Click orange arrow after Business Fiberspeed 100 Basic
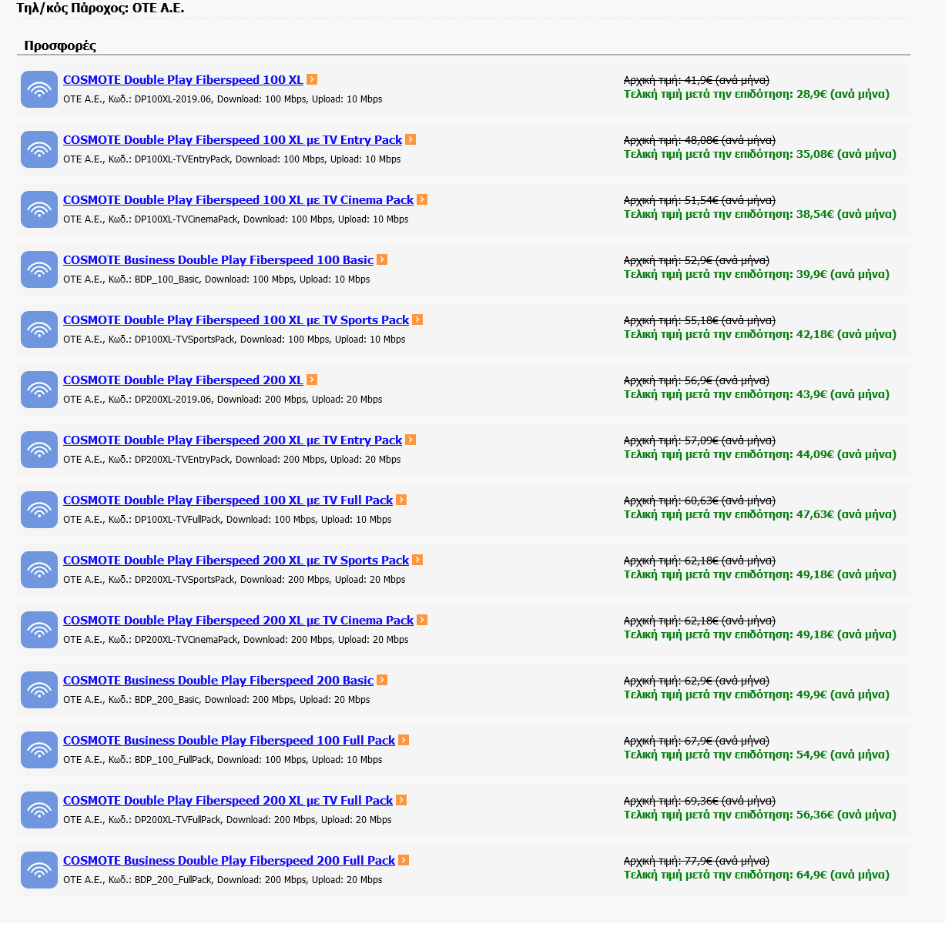 (382, 259)
